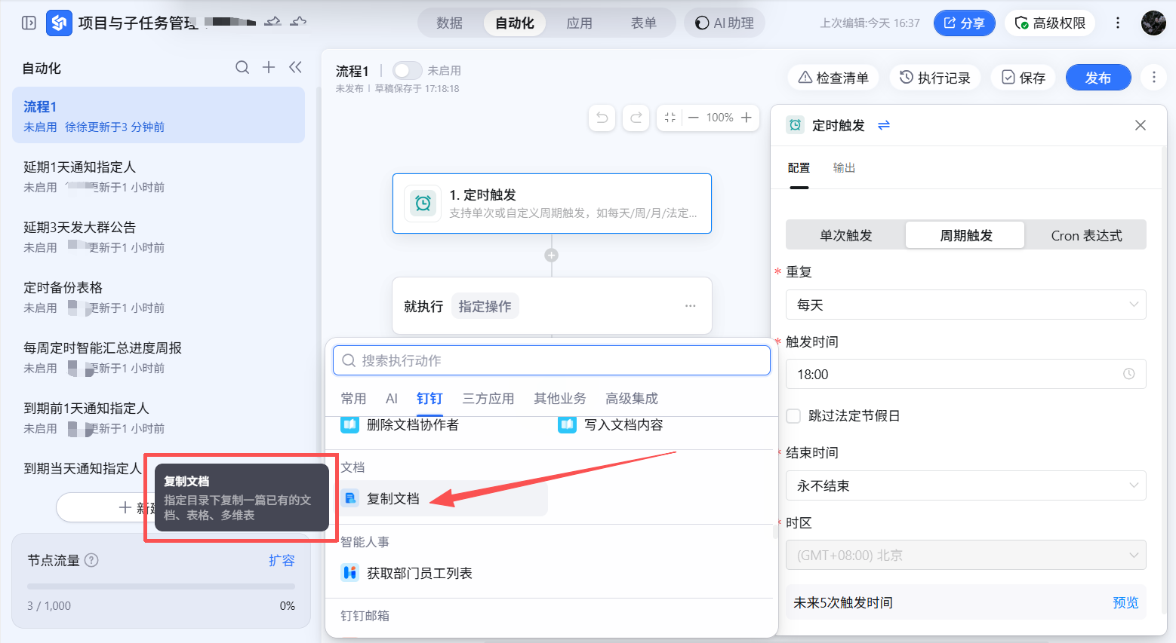The image size is (1176, 643).
Task: Select the 单次触发 trigger mode
Action: point(845,235)
